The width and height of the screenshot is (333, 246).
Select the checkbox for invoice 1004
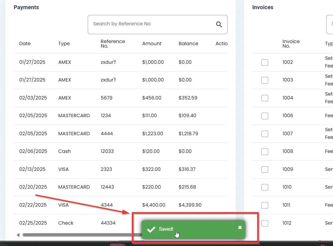click(265, 98)
